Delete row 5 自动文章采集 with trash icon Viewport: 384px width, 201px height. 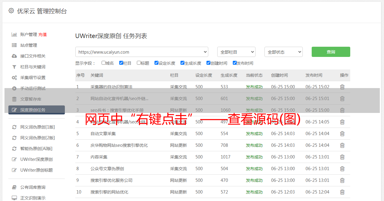[342, 134]
